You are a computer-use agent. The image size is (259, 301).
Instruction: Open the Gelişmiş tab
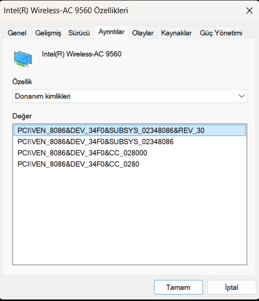(x=48, y=33)
